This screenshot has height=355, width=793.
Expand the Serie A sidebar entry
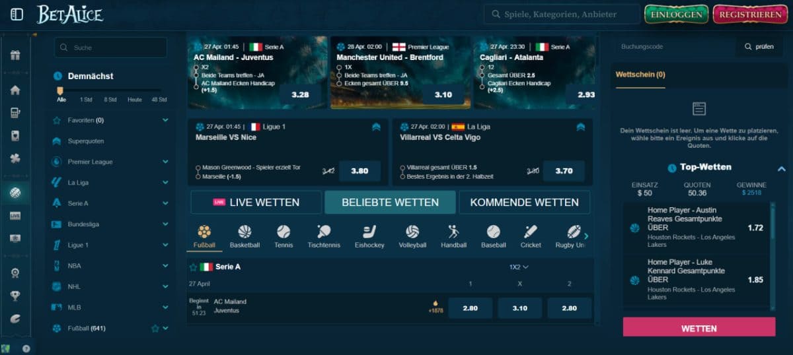pyautogui.click(x=165, y=203)
